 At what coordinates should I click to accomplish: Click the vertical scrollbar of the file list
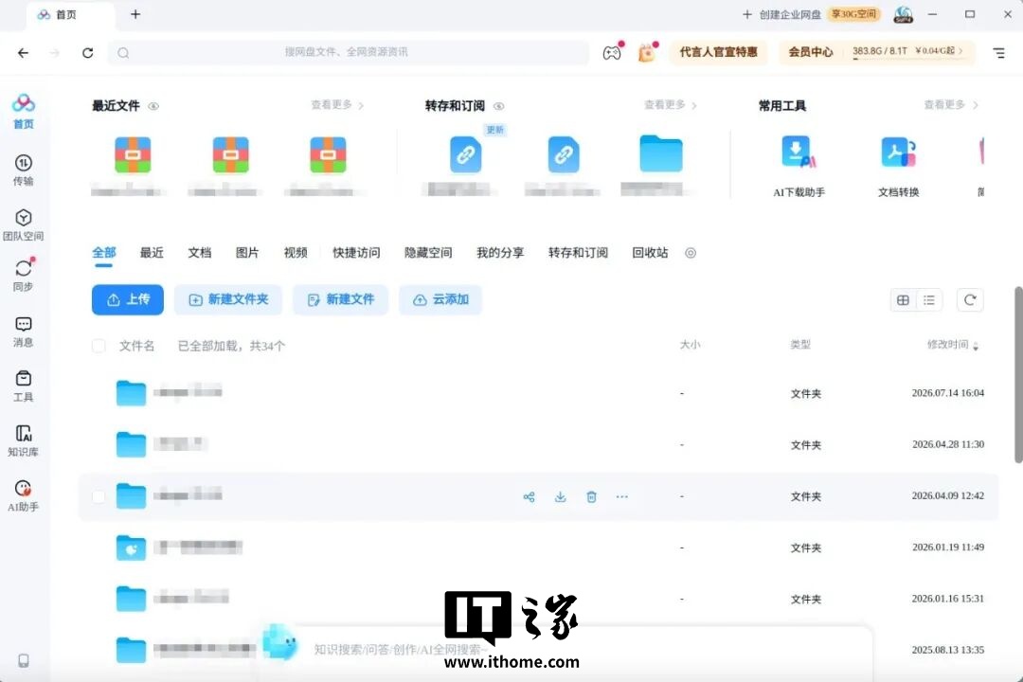pyautogui.click(x=1017, y=374)
